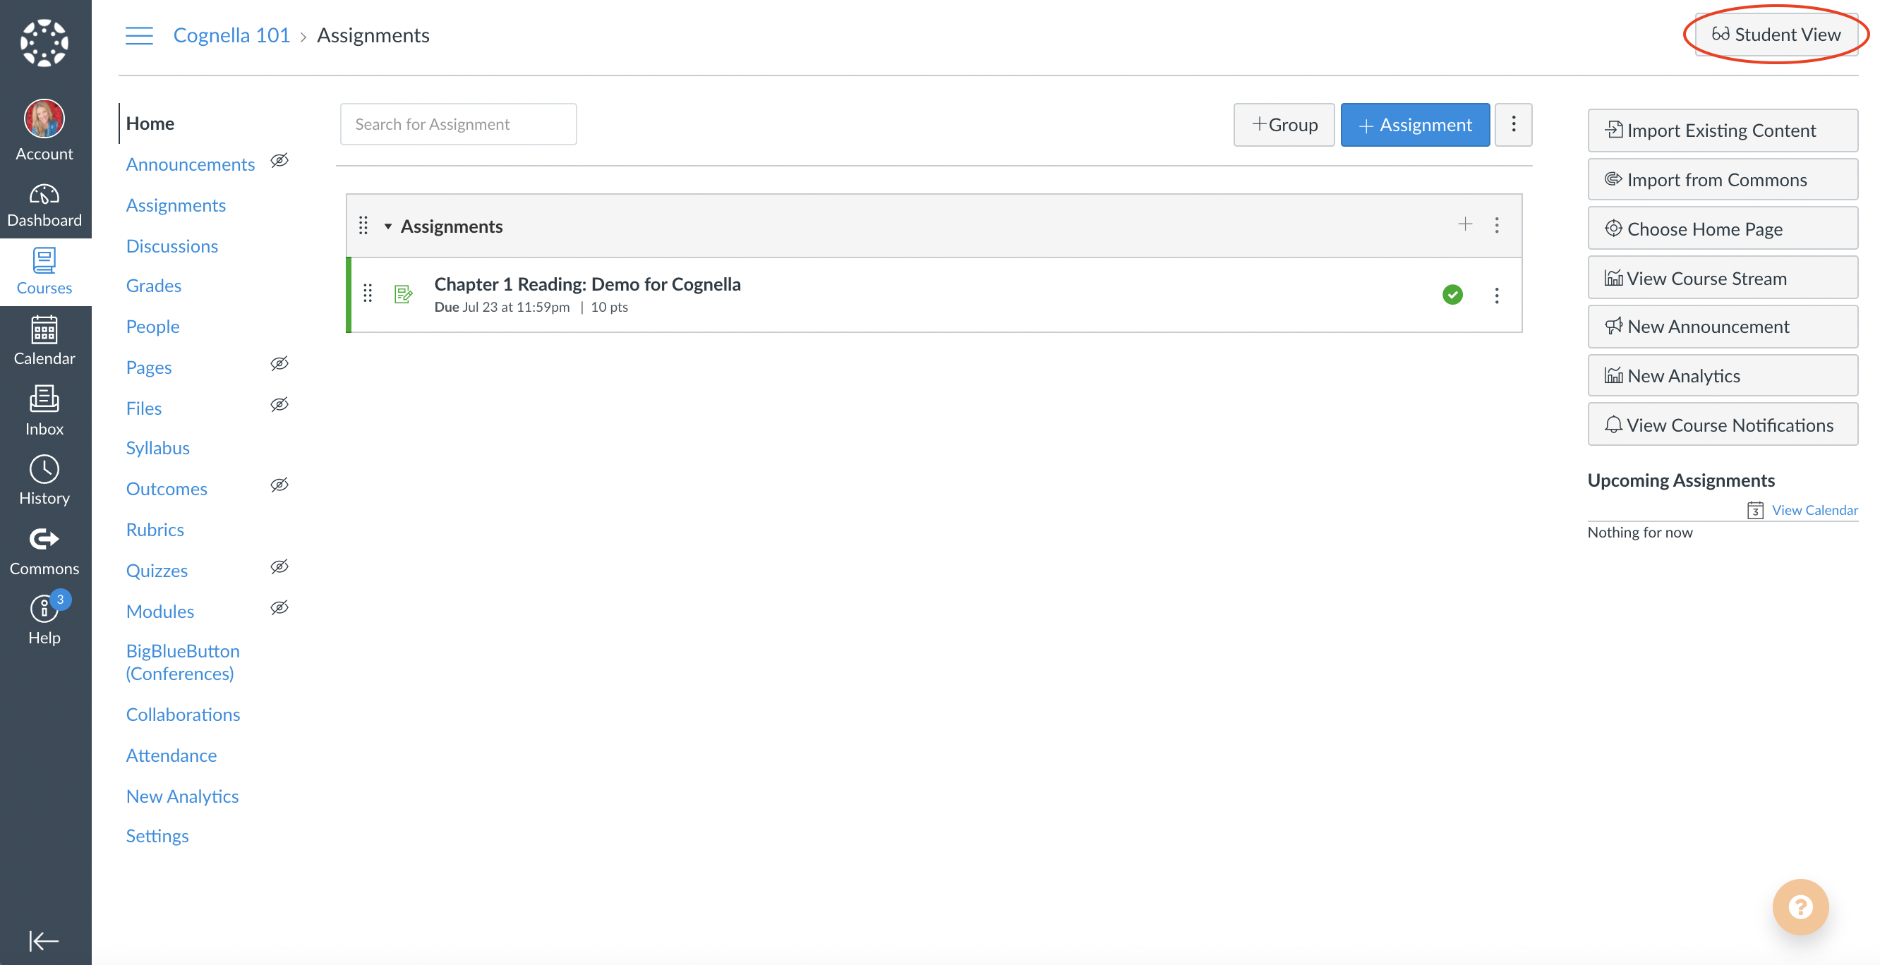Image resolution: width=1880 pixels, height=965 pixels.
Task: Click the New Analytics sidebar button
Action: (x=1723, y=376)
